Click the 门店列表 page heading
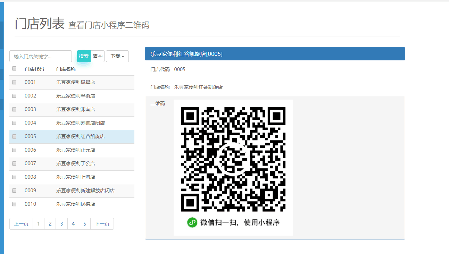This screenshot has width=449, height=254. tap(40, 24)
